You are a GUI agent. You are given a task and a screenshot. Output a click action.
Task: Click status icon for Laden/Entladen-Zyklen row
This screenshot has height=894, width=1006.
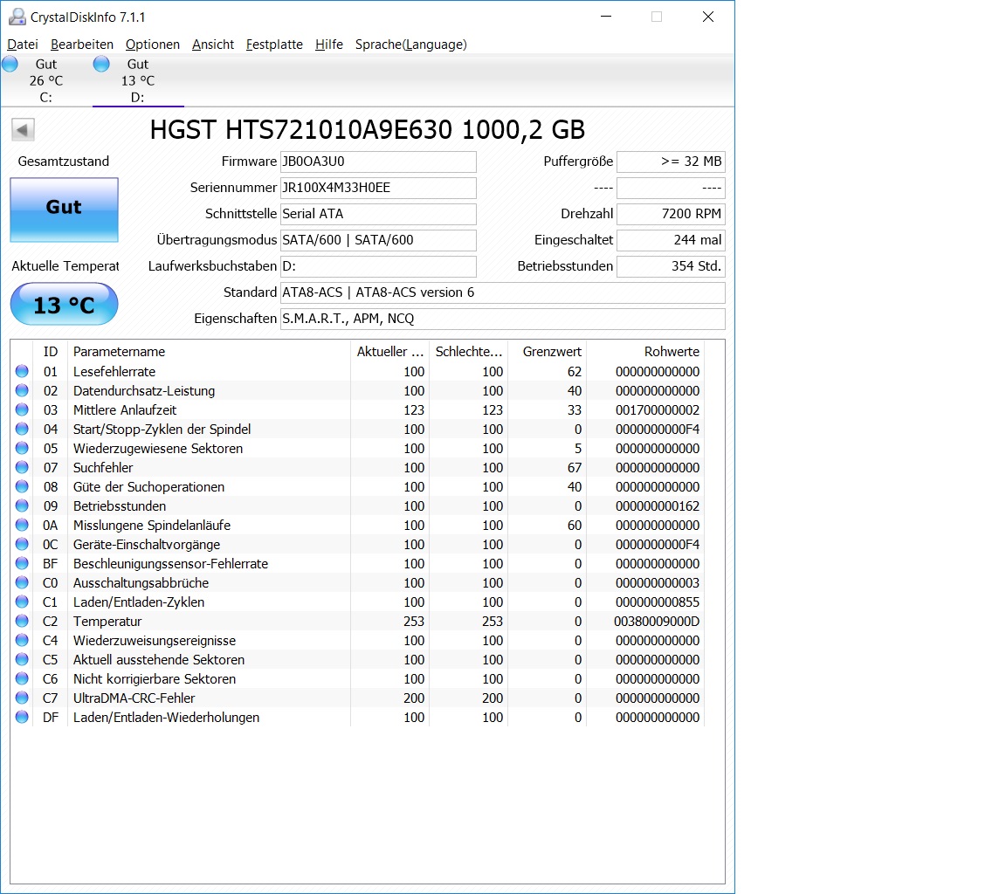point(22,602)
